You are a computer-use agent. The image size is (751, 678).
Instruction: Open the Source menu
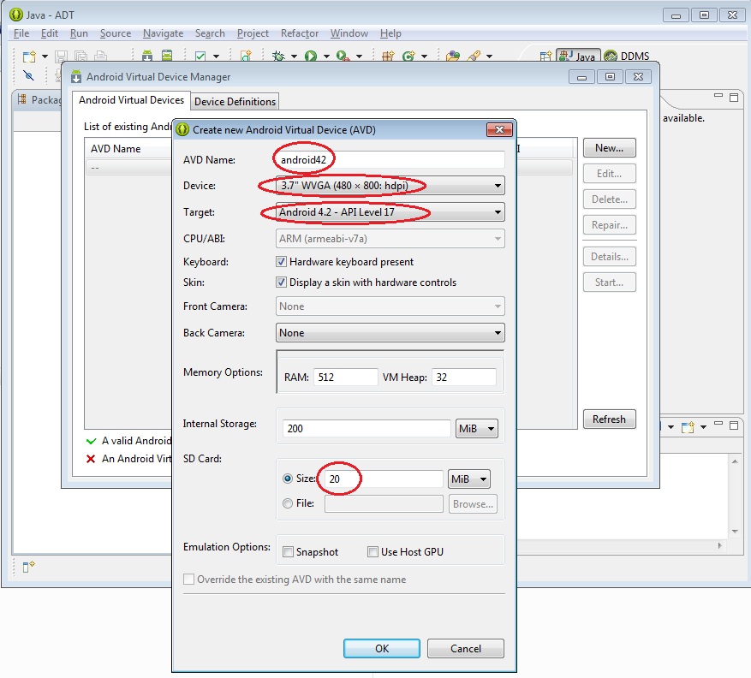tap(116, 33)
